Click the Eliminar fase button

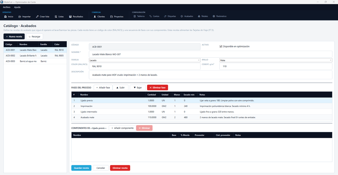(157, 88)
